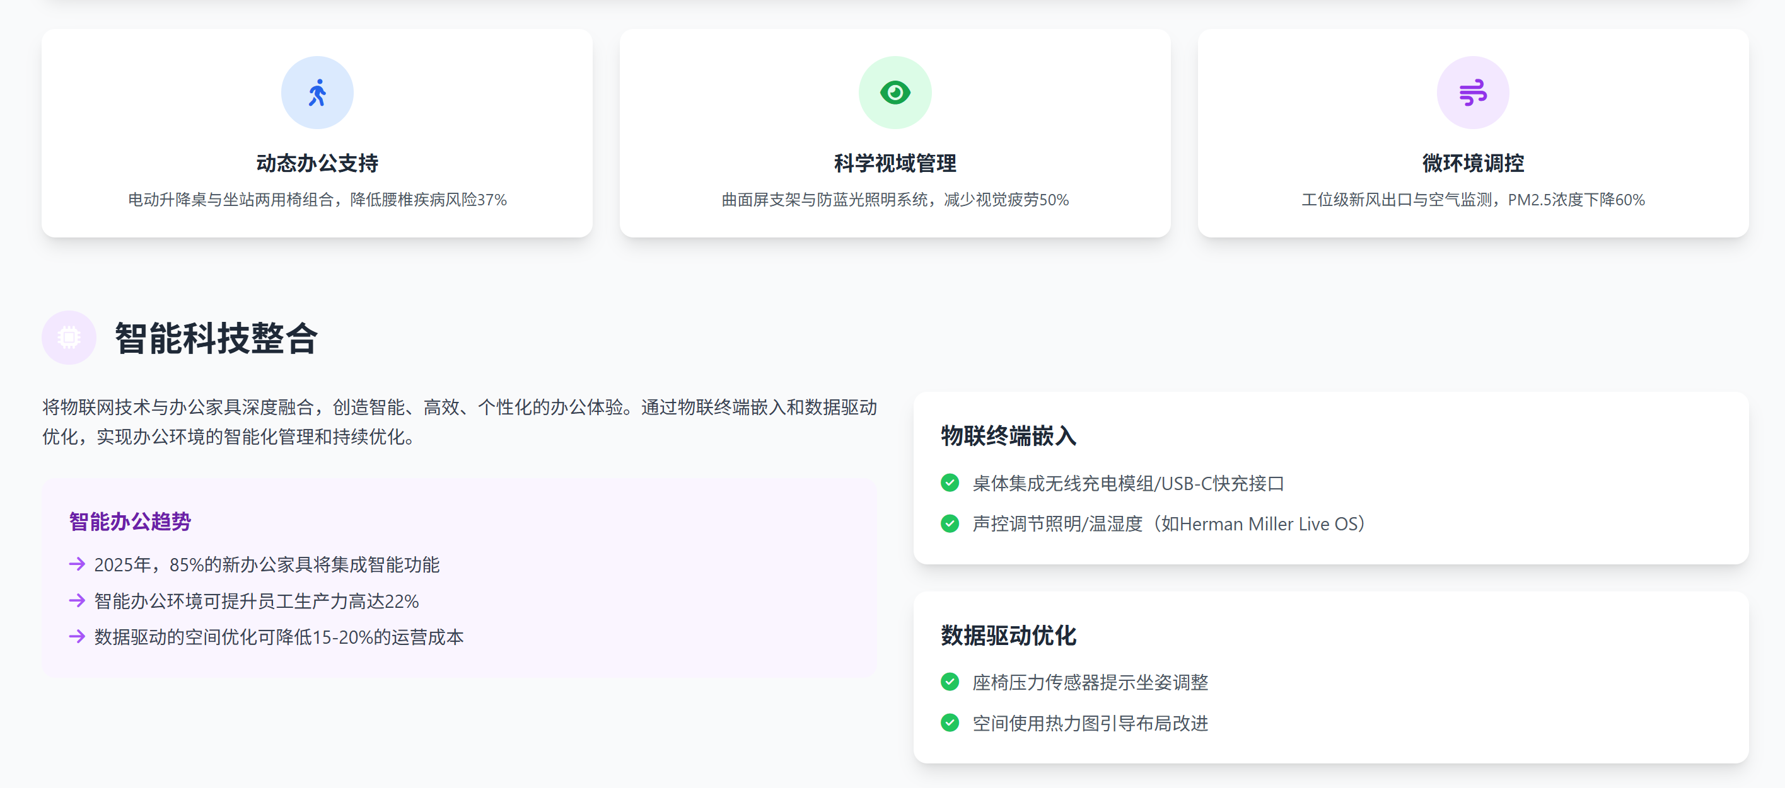This screenshot has height=788, width=1785.
Task: Click text 曲面屏支架与防蓝光照明系统，减少视觉疲劳50%
Action: click(895, 200)
